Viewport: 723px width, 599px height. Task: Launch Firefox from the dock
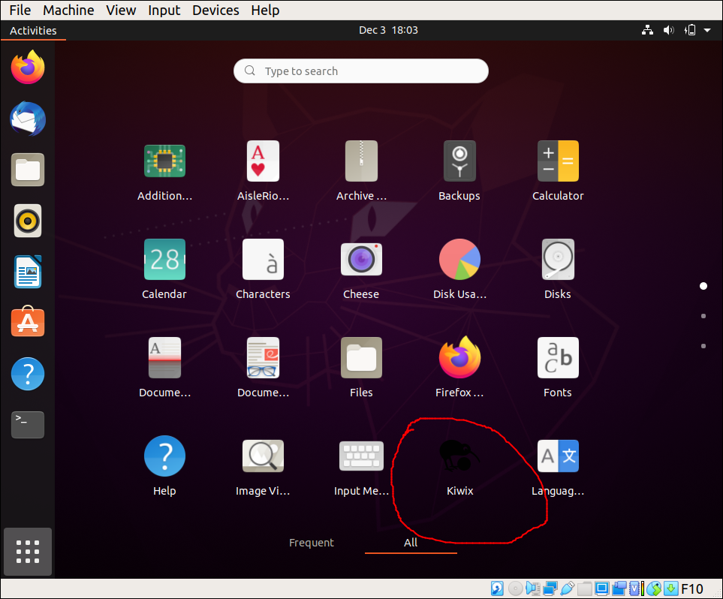(x=27, y=68)
